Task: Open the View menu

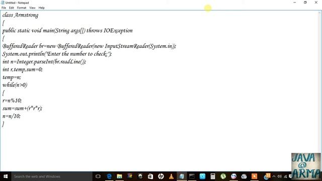Action: (x=32, y=8)
